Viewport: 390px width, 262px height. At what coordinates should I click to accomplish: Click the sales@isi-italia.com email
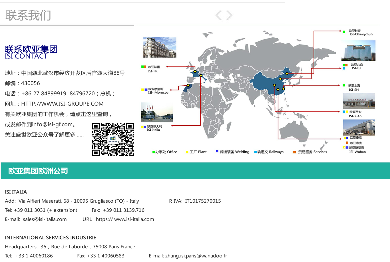pyautogui.click(x=45, y=219)
